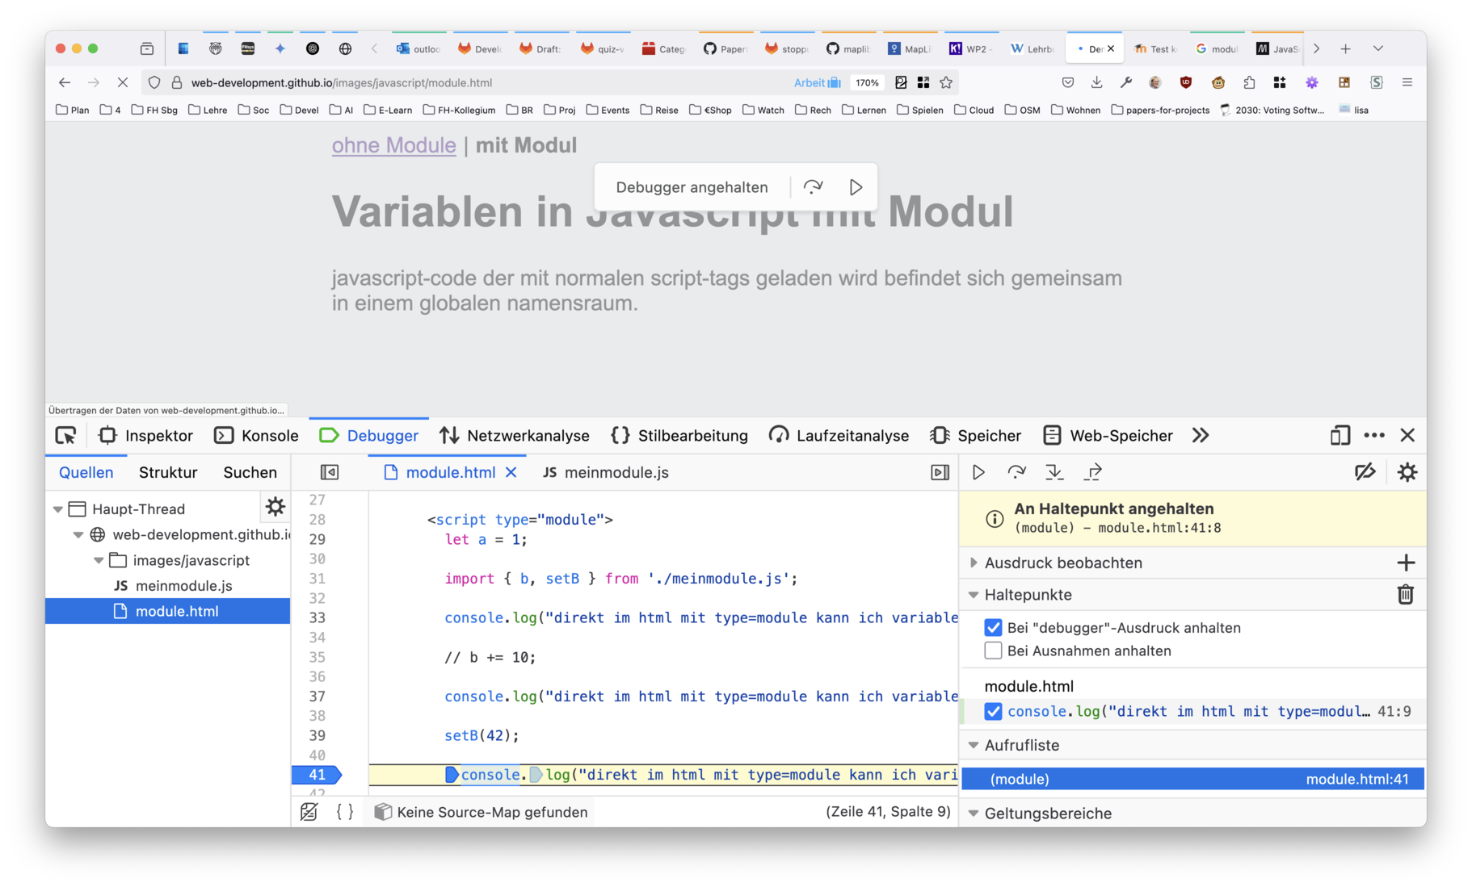Open devtools three-dots options menu
The width and height of the screenshot is (1472, 887).
point(1373,436)
